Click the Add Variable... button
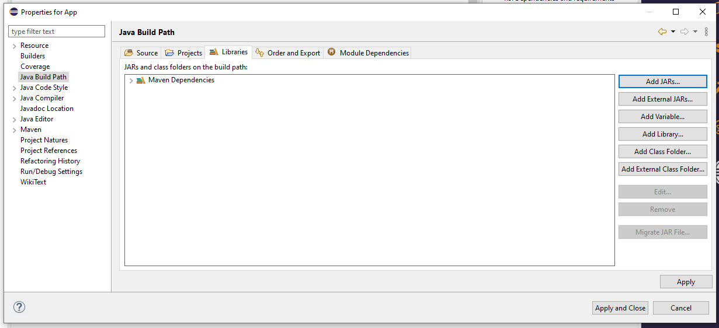The height and width of the screenshot is (328, 719). click(663, 117)
